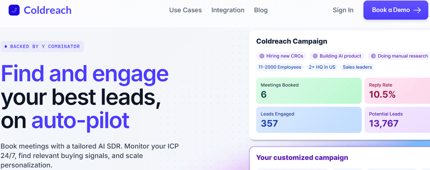The height and width of the screenshot is (170, 430).
Task: Click the arrow icon inside Book a Demo
Action: (x=417, y=10)
